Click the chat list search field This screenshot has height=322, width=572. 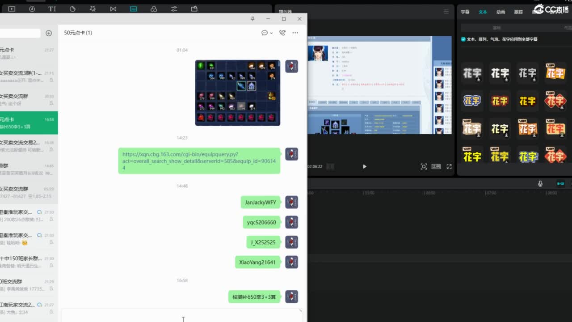(x=20, y=33)
